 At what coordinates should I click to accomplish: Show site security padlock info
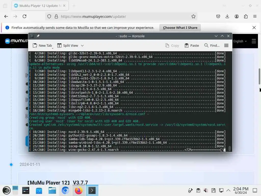tap(56, 17)
